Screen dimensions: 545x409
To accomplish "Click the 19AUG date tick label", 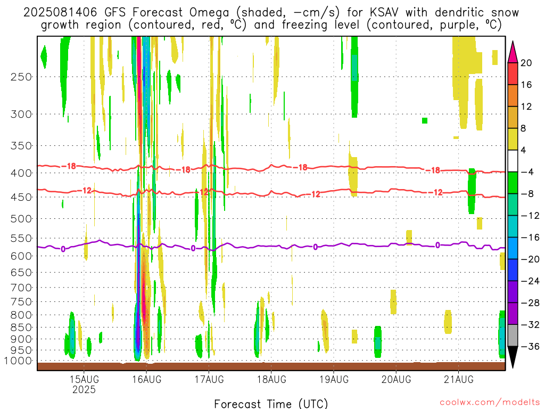I will (x=334, y=379).
